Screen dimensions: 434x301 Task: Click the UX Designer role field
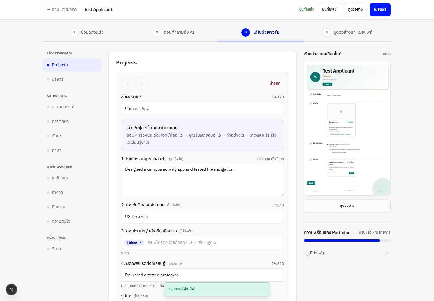(203, 217)
